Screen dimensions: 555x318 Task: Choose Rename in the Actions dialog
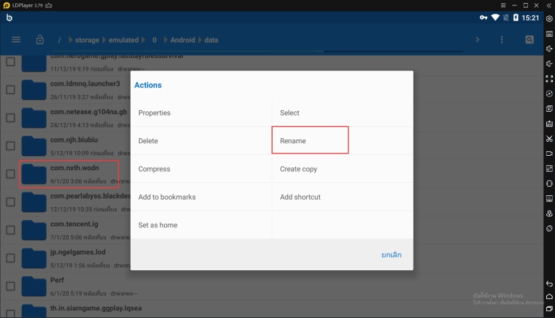310,141
